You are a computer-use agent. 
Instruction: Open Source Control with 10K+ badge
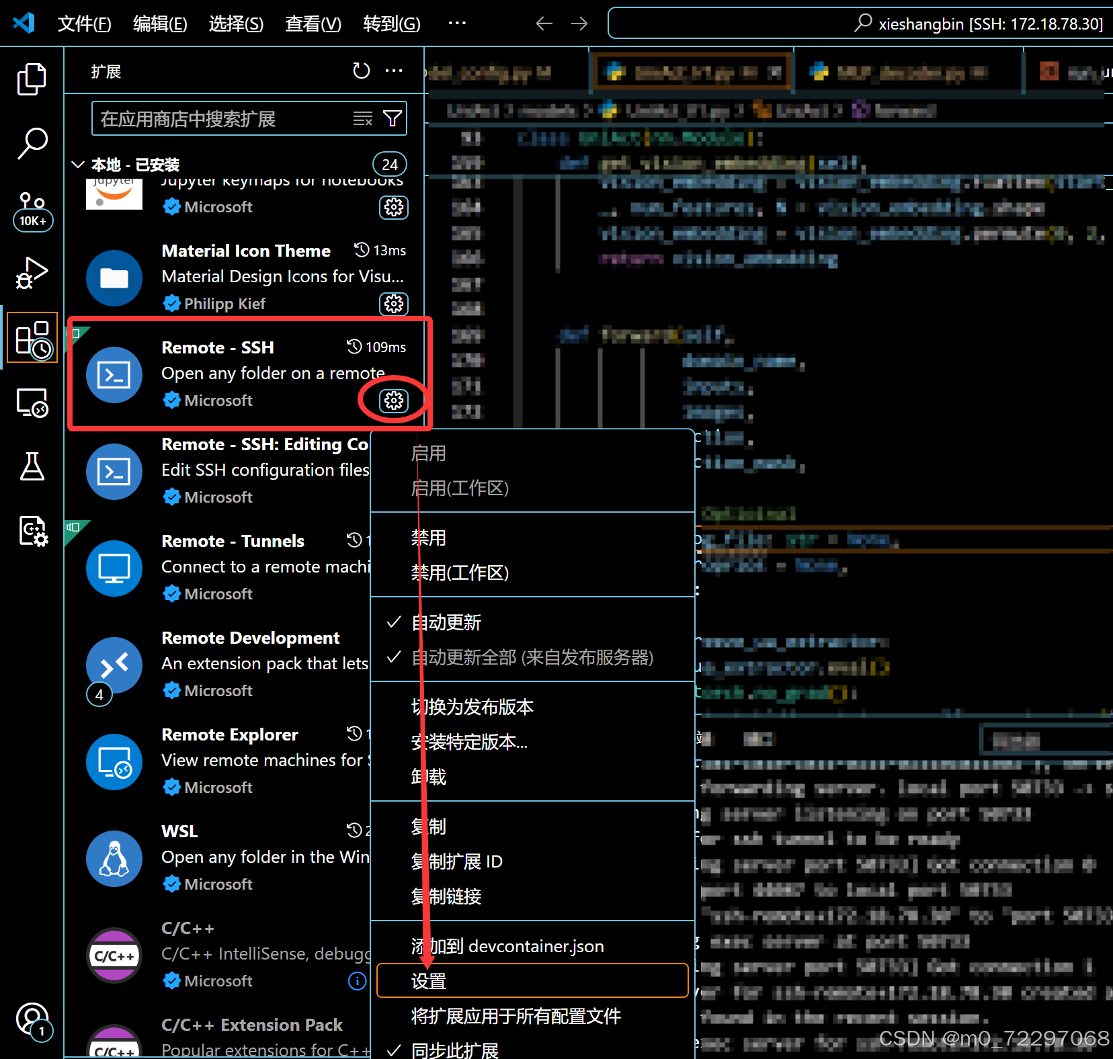32,210
